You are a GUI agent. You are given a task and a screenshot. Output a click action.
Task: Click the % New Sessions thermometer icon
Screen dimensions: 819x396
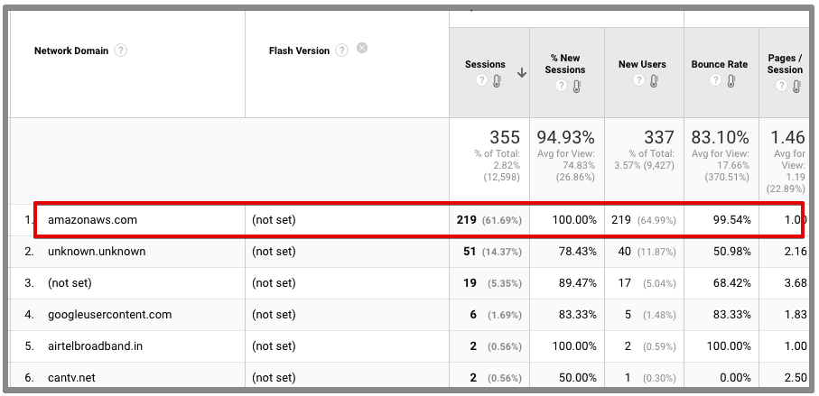578,87
